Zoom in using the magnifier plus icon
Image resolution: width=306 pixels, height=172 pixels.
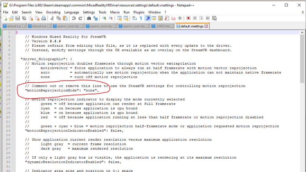point(104,18)
